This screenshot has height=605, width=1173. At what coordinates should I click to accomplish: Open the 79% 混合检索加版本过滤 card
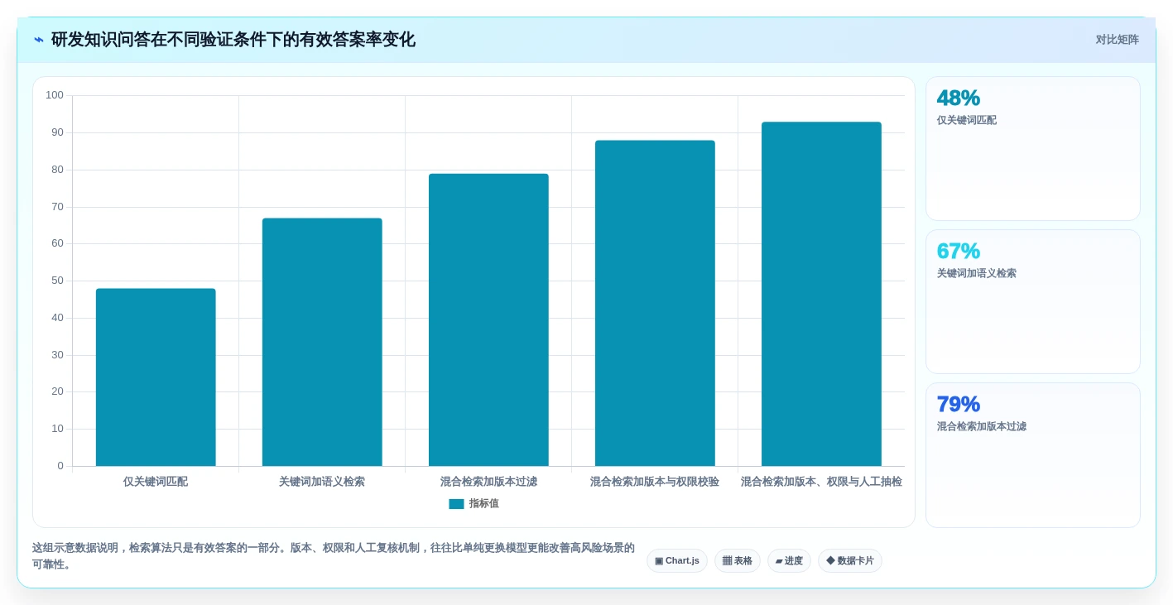point(1033,454)
